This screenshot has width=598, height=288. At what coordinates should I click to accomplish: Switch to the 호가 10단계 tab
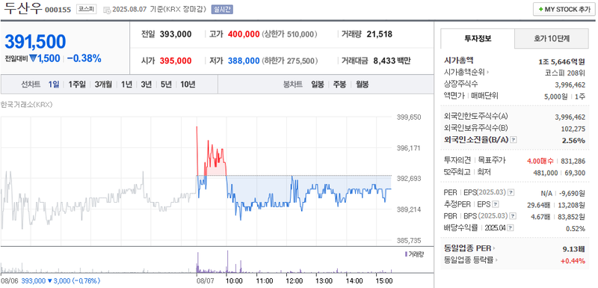[552, 38]
